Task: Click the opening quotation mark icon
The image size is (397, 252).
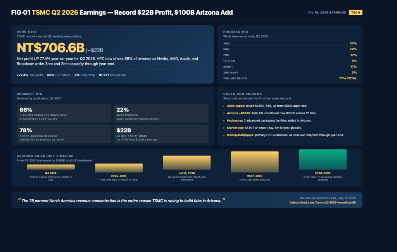Action: (x=19, y=200)
